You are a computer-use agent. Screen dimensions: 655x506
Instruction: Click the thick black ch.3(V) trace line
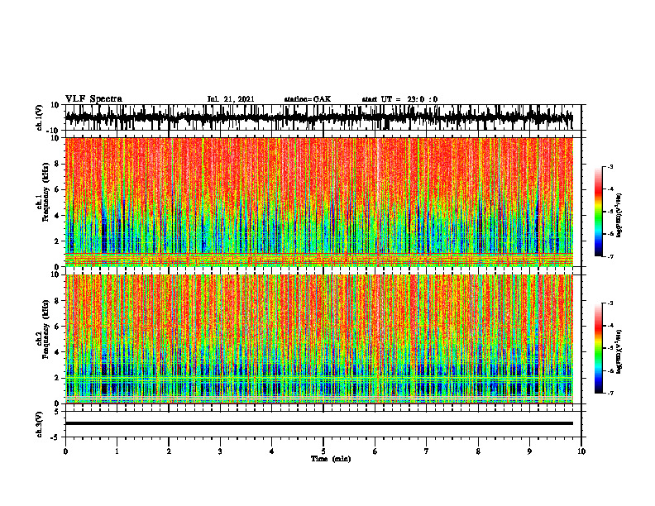pyautogui.click(x=319, y=423)
